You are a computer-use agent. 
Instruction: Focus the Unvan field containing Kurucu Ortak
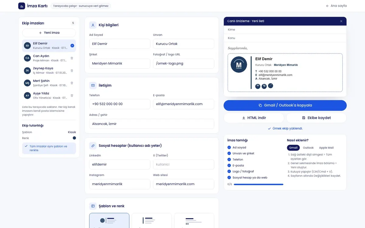pos(183,44)
